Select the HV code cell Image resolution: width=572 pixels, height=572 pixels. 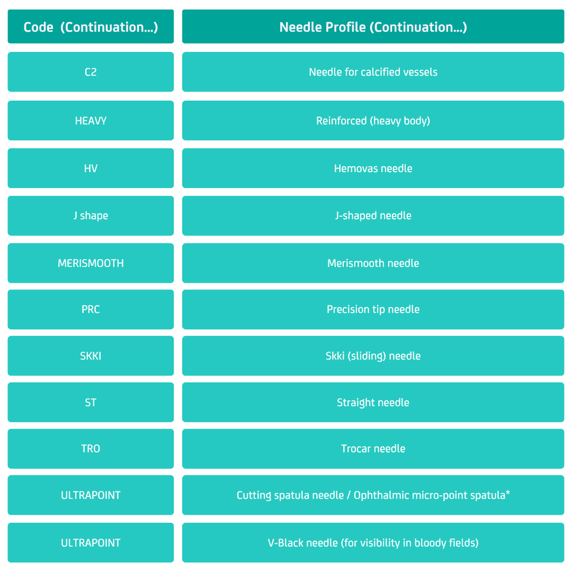90,168
